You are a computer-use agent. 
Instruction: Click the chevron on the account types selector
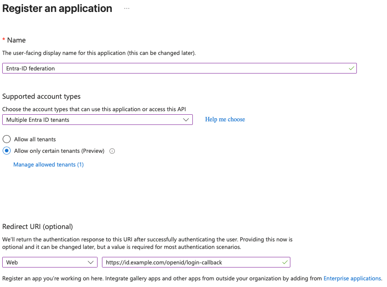[x=186, y=120]
